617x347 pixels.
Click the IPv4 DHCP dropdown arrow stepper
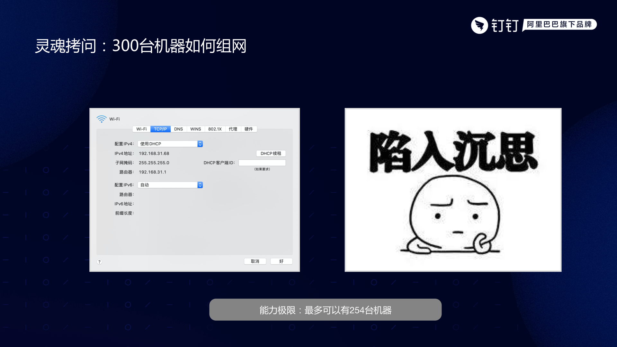[x=200, y=144]
